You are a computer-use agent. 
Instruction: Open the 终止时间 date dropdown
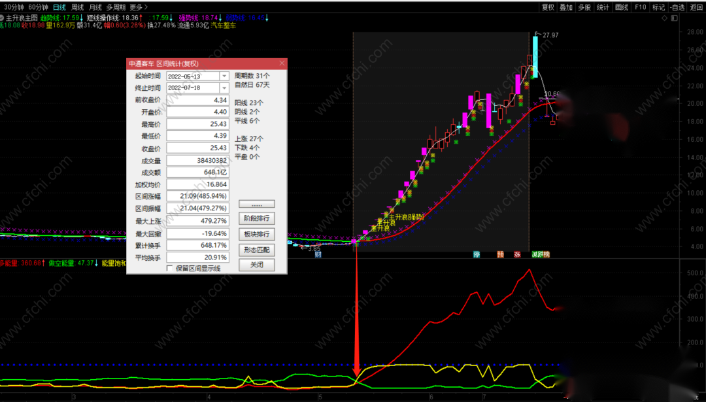click(x=224, y=88)
